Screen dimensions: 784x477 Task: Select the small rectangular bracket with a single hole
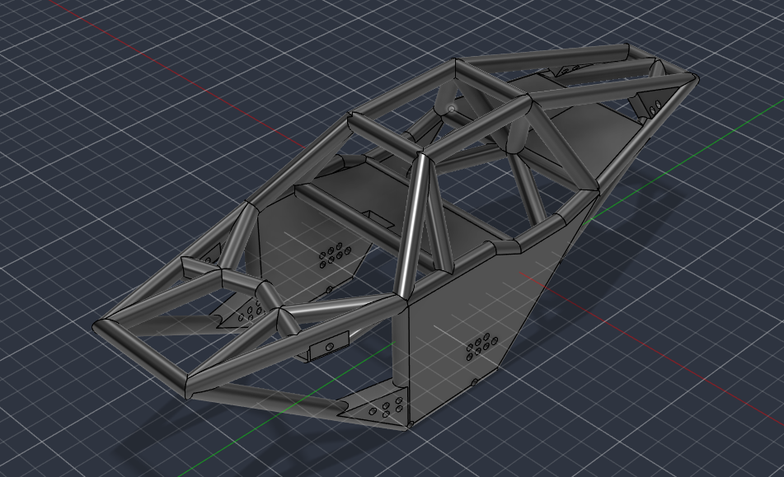pyautogui.click(x=328, y=346)
